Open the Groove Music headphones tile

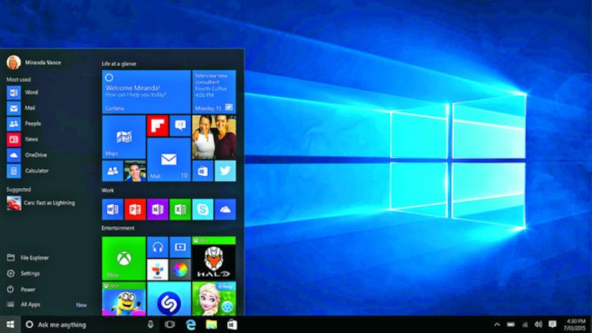click(x=157, y=247)
